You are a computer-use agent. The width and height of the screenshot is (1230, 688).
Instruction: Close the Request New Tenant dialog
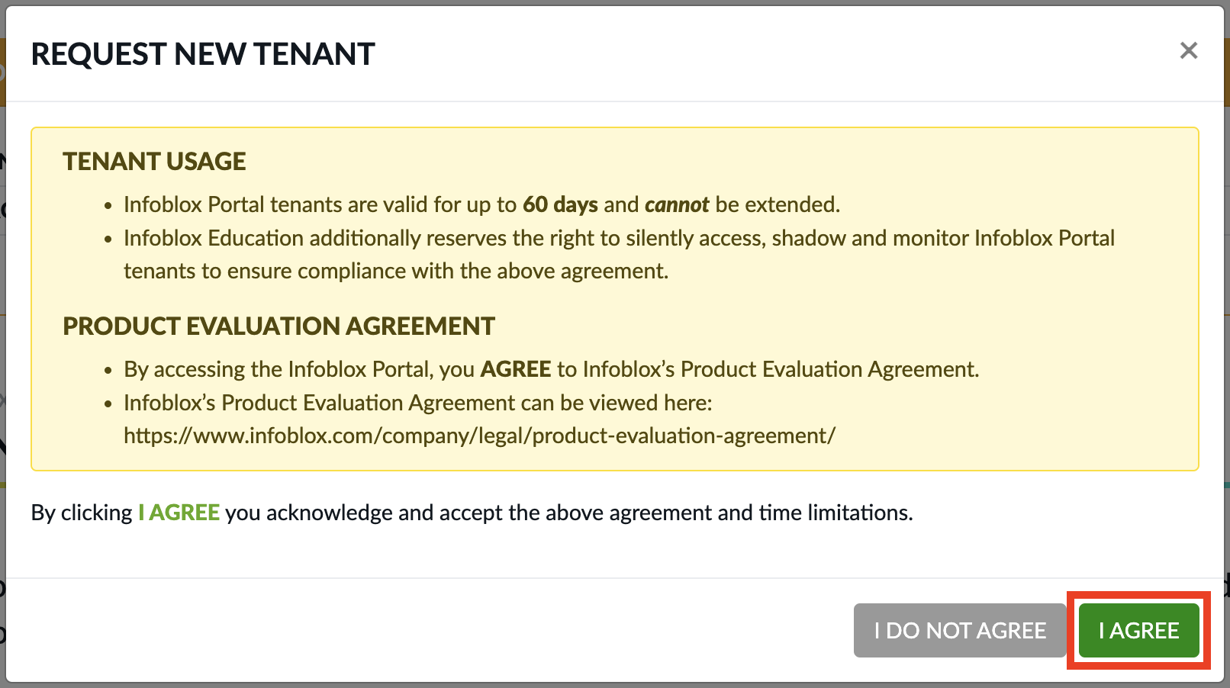click(x=1188, y=51)
